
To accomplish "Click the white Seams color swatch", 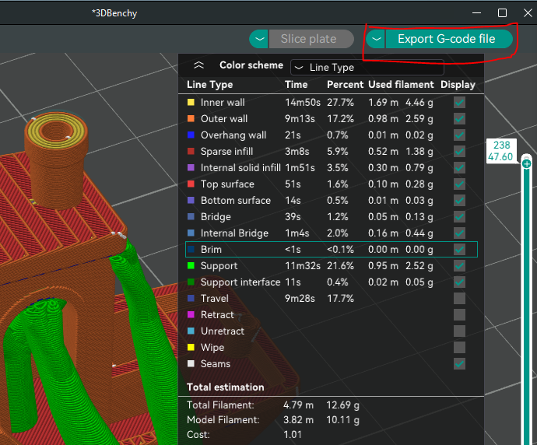I will pyautogui.click(x=191, y=363).
